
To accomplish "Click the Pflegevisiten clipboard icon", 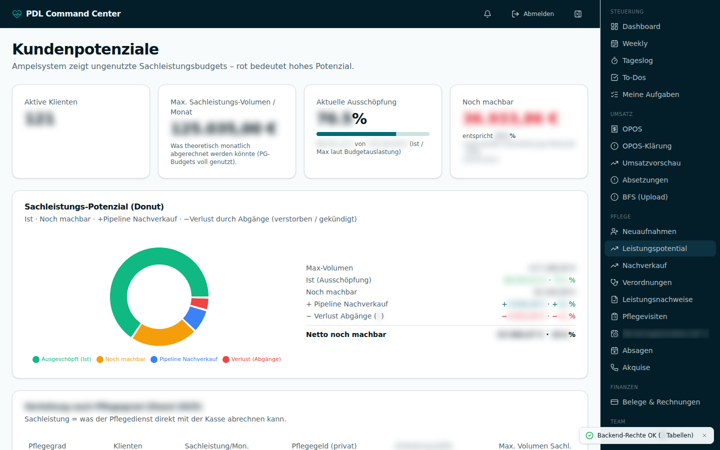I will click(x=614, y=316).
